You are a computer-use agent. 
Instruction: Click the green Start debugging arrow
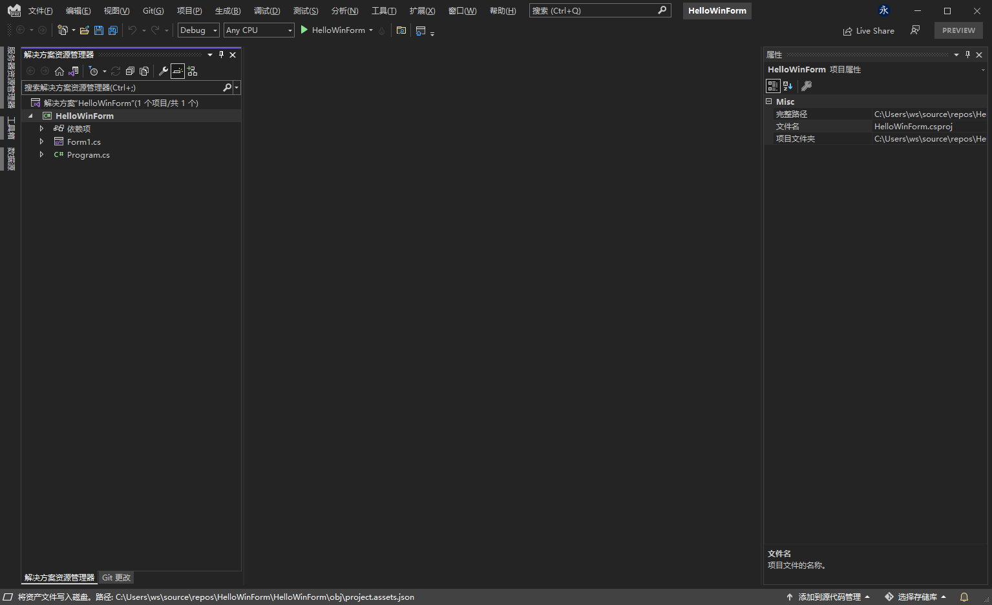pos(304,30)
